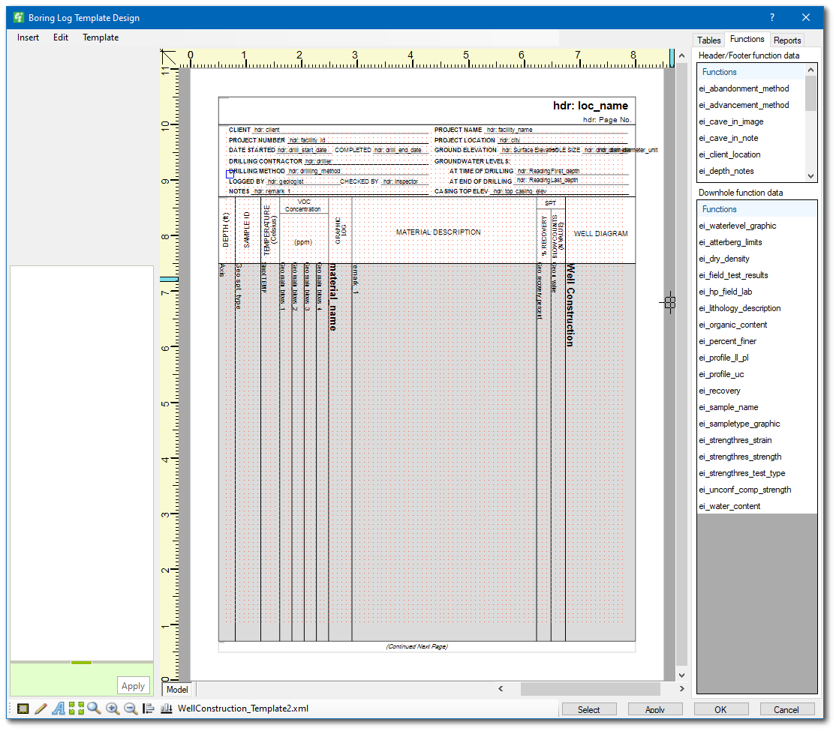Screen dimensions: 836x731
Task: Select the magnifier zoom tool
Action: [92, 708]
